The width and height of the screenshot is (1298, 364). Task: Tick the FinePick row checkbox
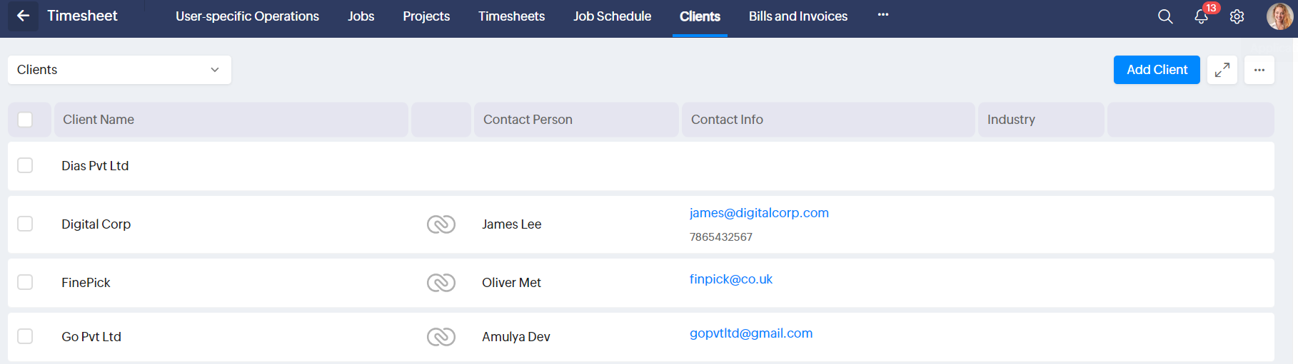coord(25,282)
